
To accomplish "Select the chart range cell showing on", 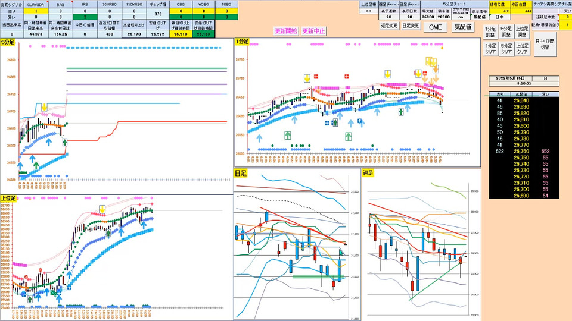I will [x=461, y=17].
